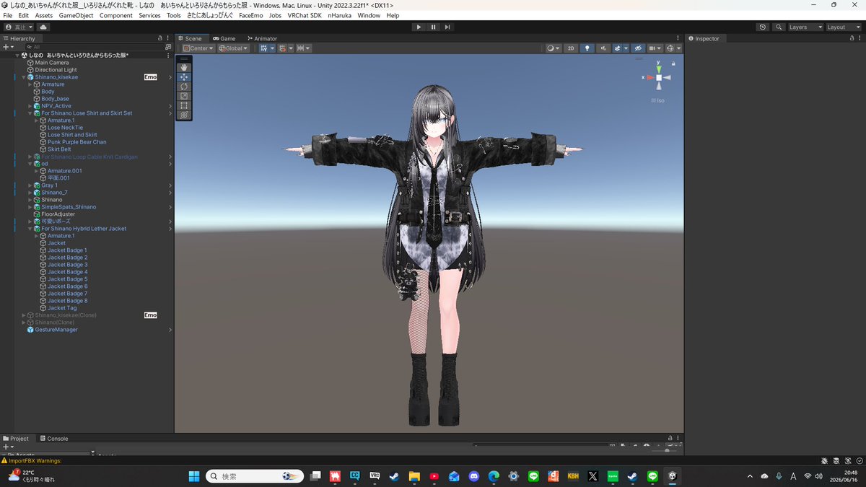The width and height of the screenshot is (866, 487).
Task: Toggle hidden objects scene visibility
Action: [637, 48]
